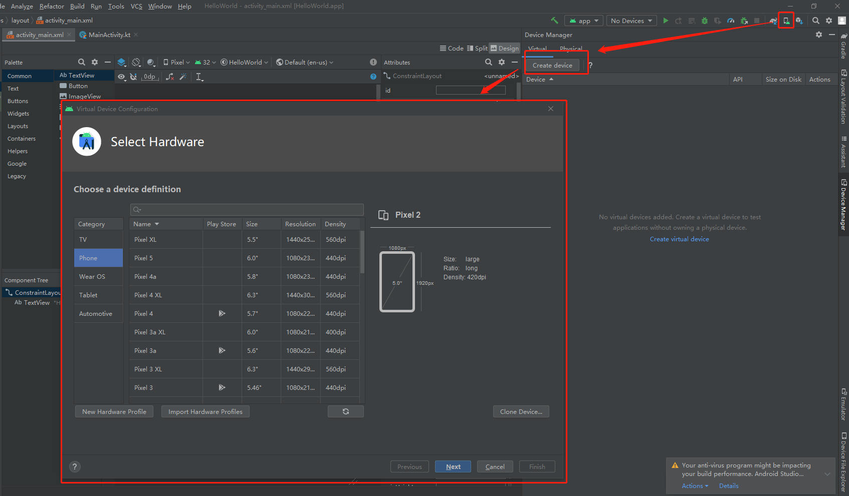
Task: Open the Default (en-us) locale dropdown
Action: 305,62
